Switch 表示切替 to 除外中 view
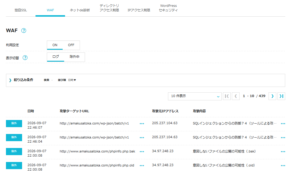 point(74,57)
